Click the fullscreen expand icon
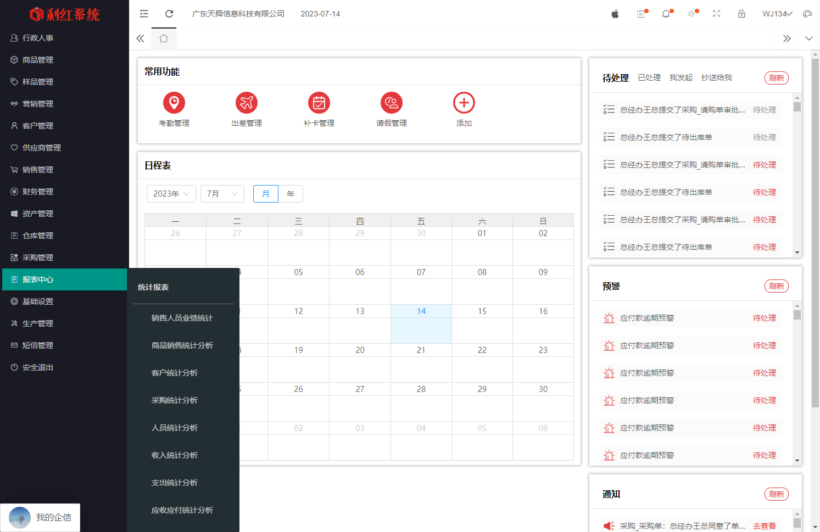820x532 pixels. [x=716, y=13]
